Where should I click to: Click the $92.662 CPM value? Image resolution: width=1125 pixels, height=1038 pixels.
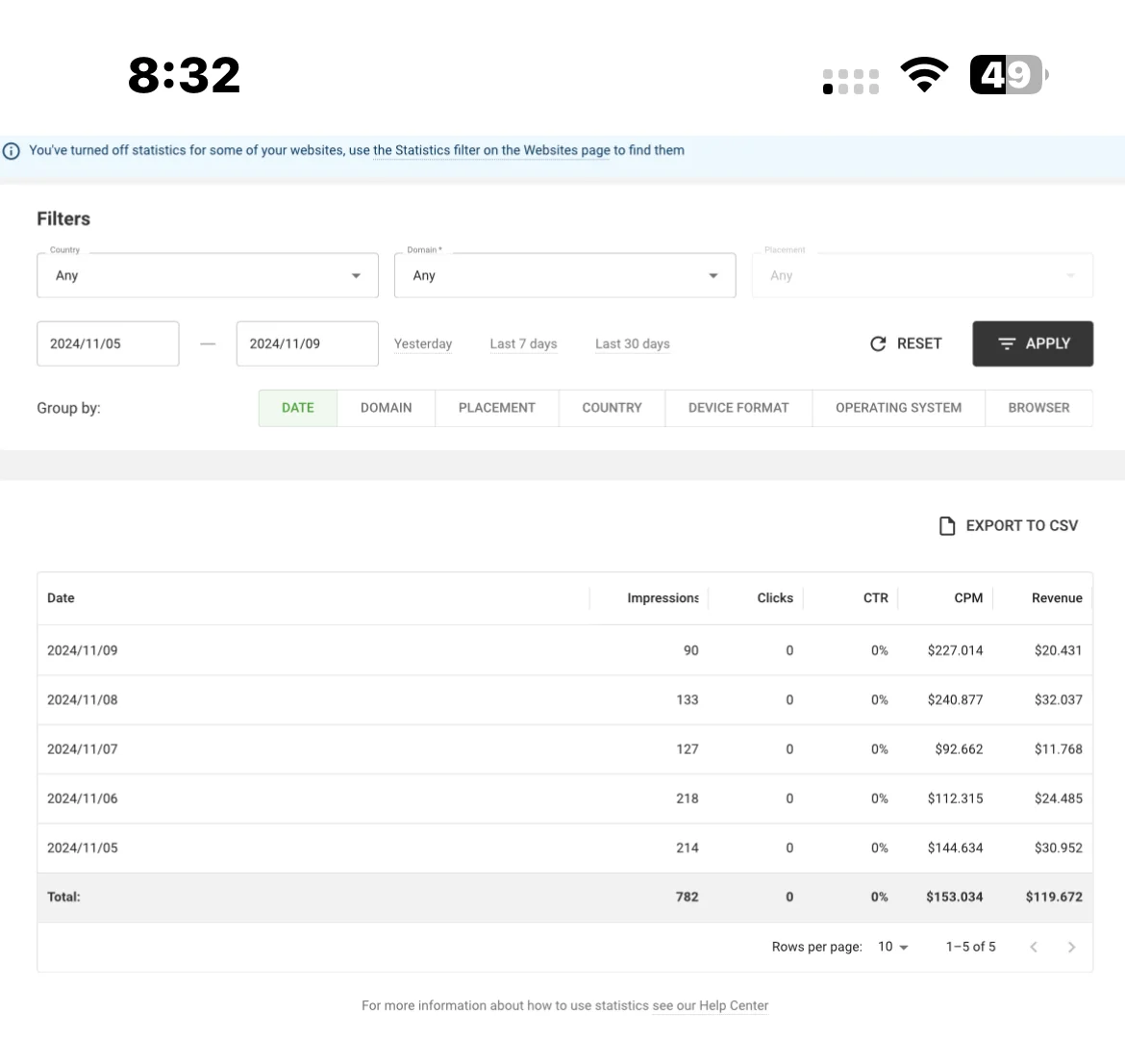point(959,749)
